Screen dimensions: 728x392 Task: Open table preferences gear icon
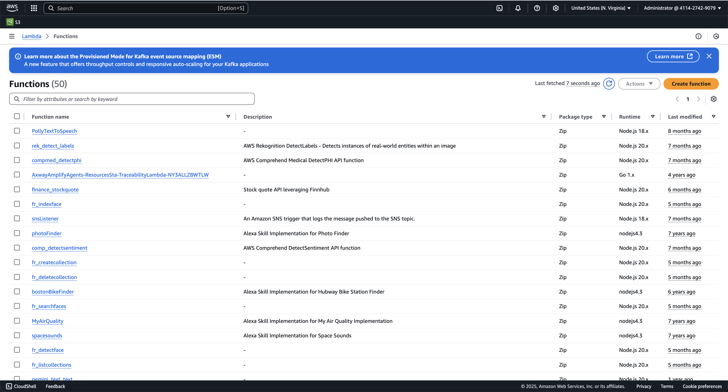point(713,99)
